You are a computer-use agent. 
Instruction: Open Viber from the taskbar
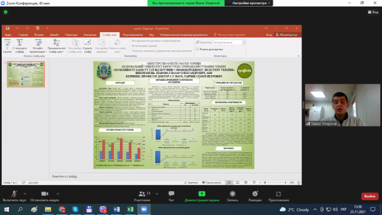click(103, 210)
